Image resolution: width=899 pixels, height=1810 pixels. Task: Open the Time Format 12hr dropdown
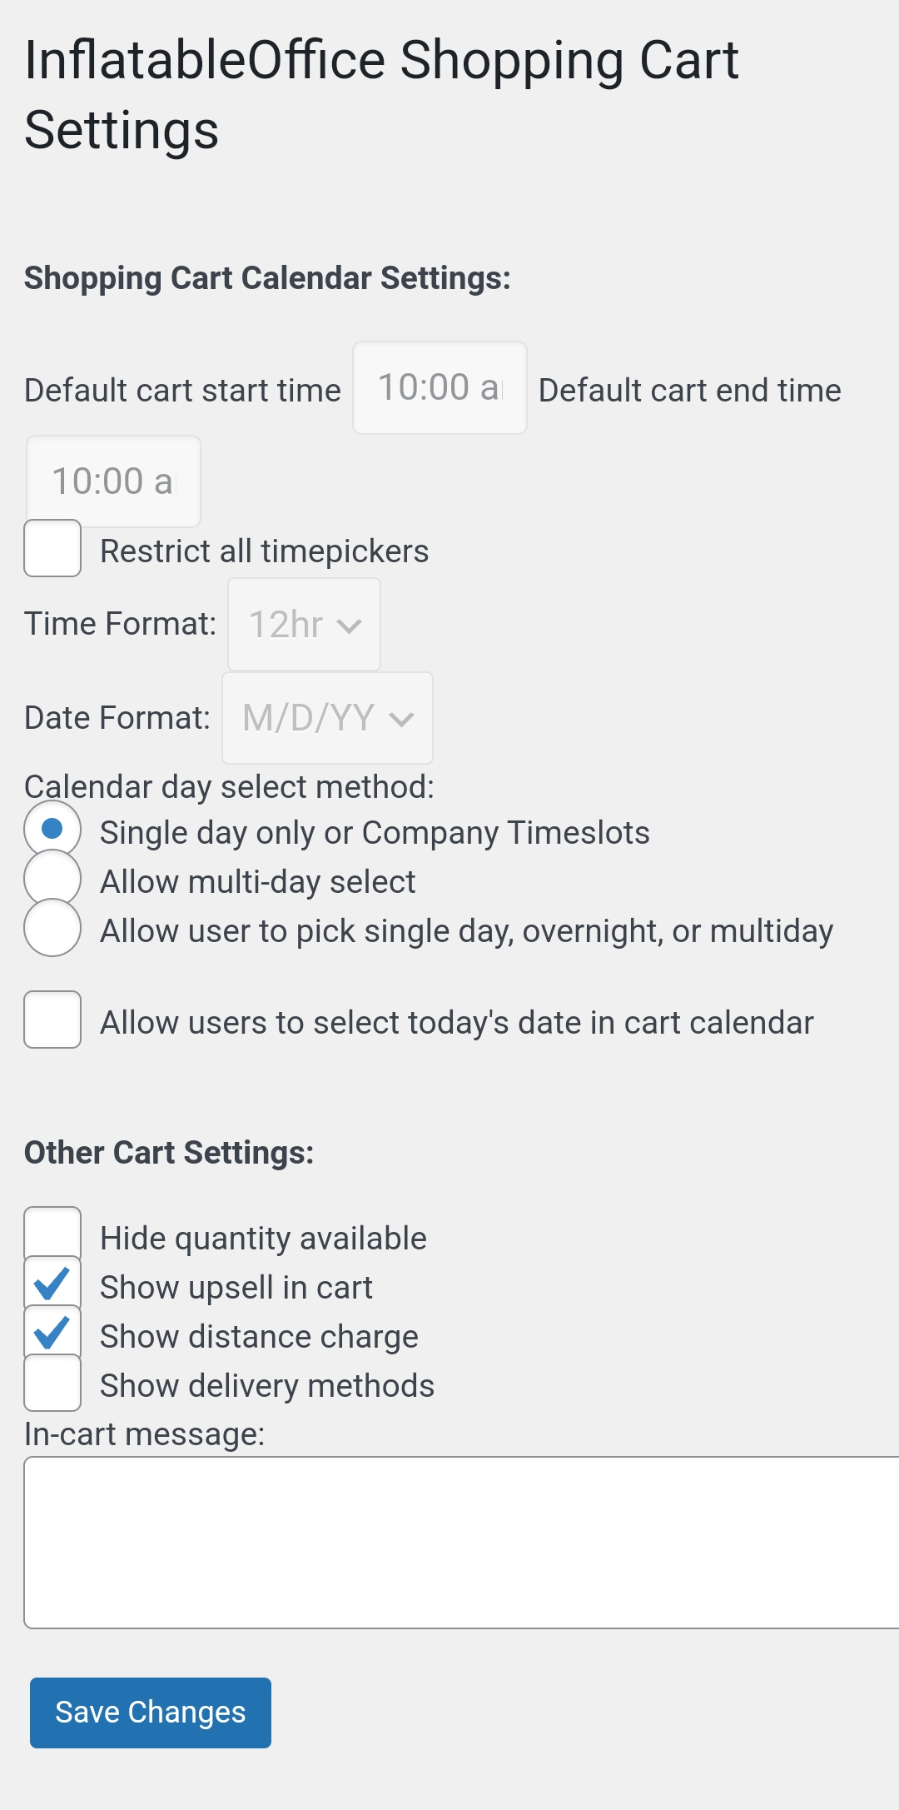[304, 625]
